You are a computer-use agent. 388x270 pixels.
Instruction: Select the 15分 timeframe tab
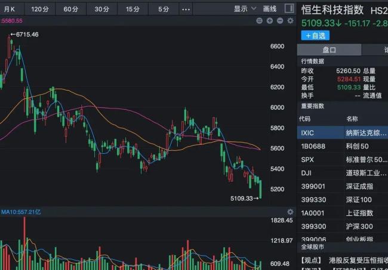coord(133,9)
